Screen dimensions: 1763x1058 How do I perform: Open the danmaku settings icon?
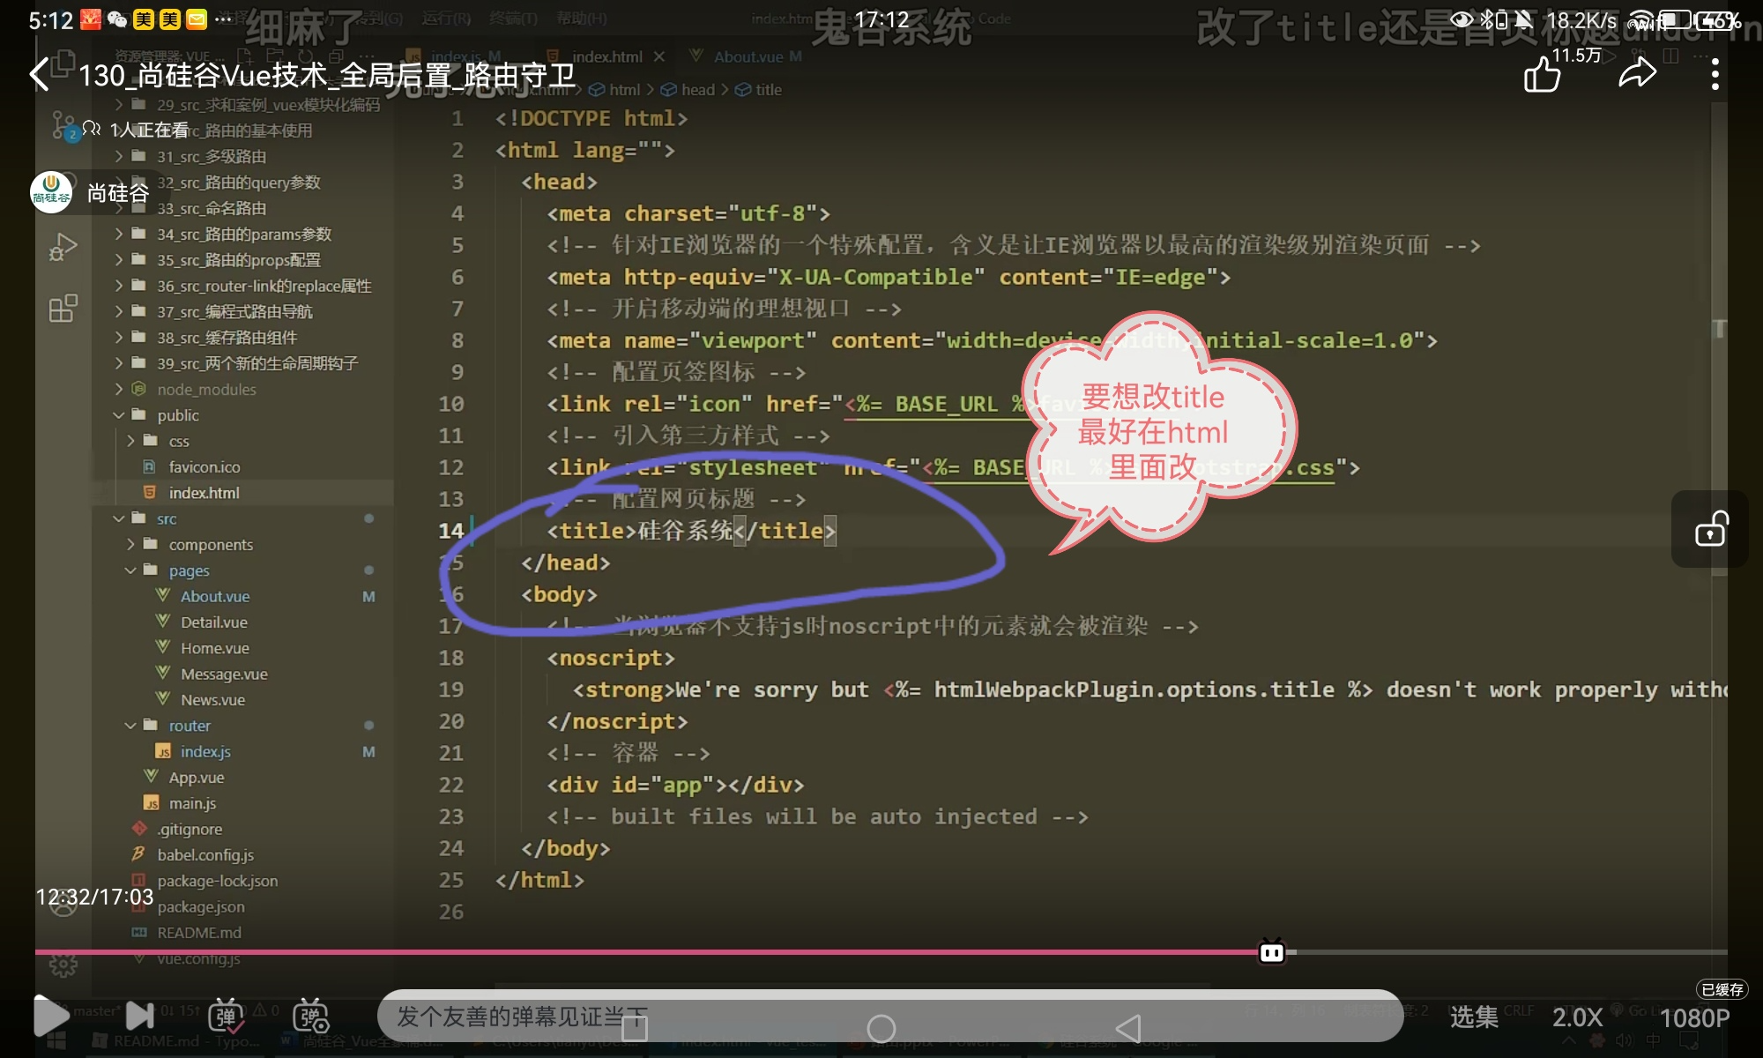[310, 1017]
